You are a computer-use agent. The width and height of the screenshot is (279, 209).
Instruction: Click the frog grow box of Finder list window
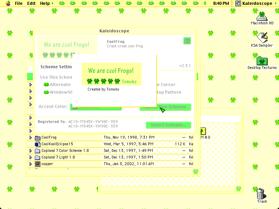click(196, 172)
